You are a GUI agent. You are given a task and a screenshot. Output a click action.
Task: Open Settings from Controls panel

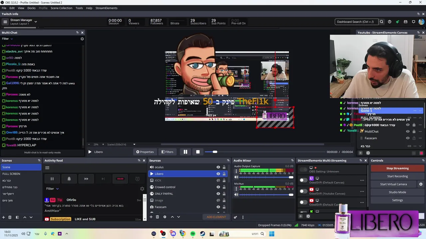tap(397, 200)
